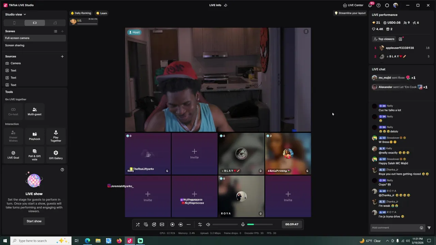The width and height of the screenshot is (436, 245).
Task: Adjust the microphone volume slider
Action: (260, 225)
